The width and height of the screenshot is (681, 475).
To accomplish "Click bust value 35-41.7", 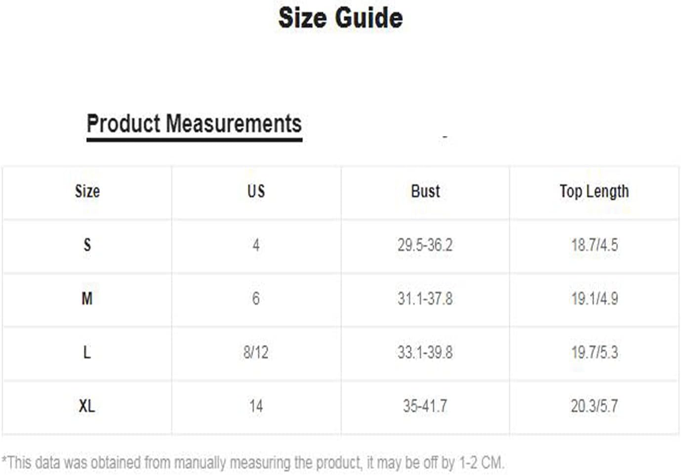I will tap(425, 406).
